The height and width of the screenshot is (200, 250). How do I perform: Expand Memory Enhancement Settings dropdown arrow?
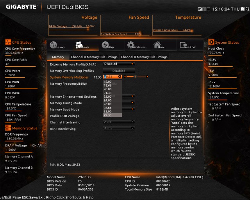pyautogui.click(x=132, y=96)
